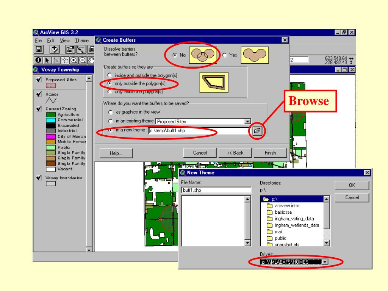Click the Industrial gray swatch
The image size is (388, 291).
click(51, 131)
